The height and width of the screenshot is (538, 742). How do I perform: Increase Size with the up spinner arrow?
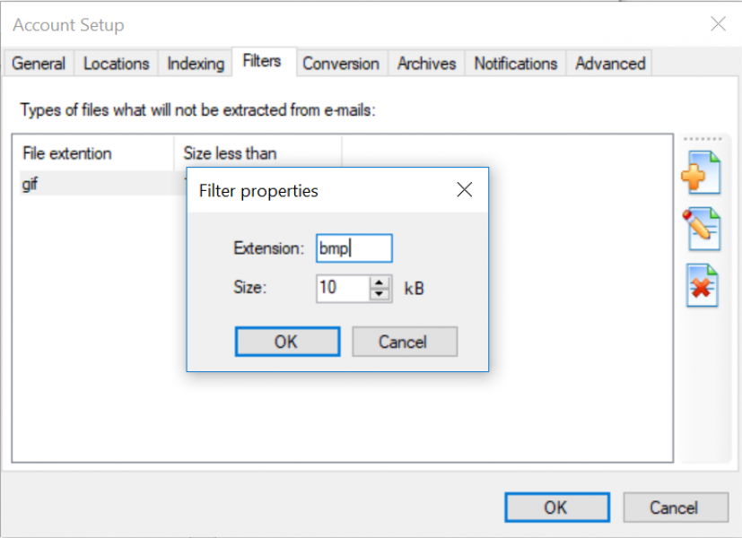click(x=380, y=282)
